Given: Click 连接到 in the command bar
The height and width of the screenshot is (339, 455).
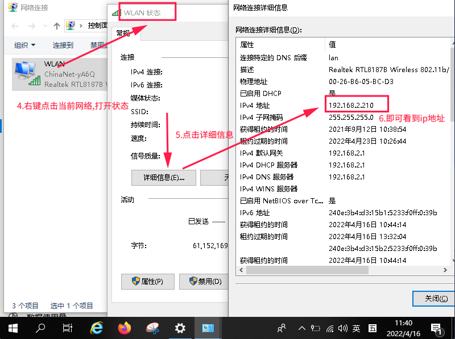Looking at the screenshot, I should pyautogui.click(x=63, y=45).
